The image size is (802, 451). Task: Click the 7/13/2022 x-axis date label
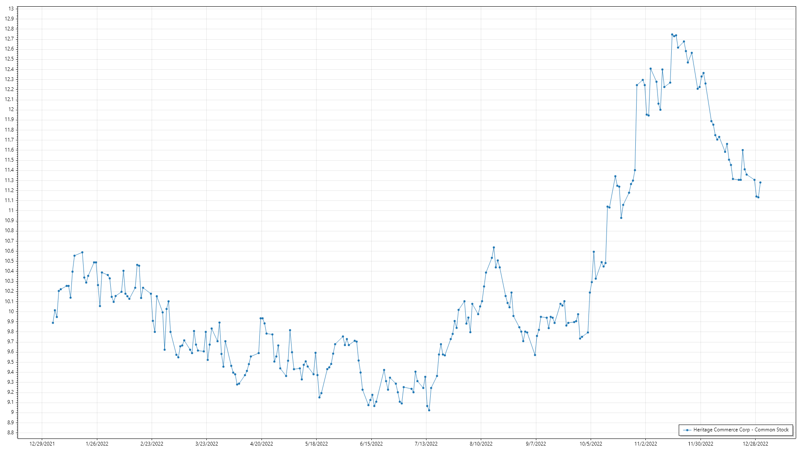426,443
